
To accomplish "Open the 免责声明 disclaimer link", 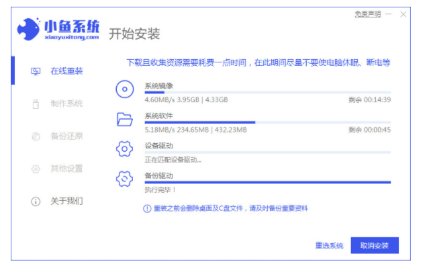I will pos(367,13).
